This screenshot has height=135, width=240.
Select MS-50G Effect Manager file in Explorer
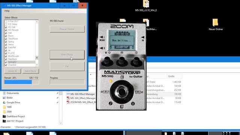click(82, 94)
